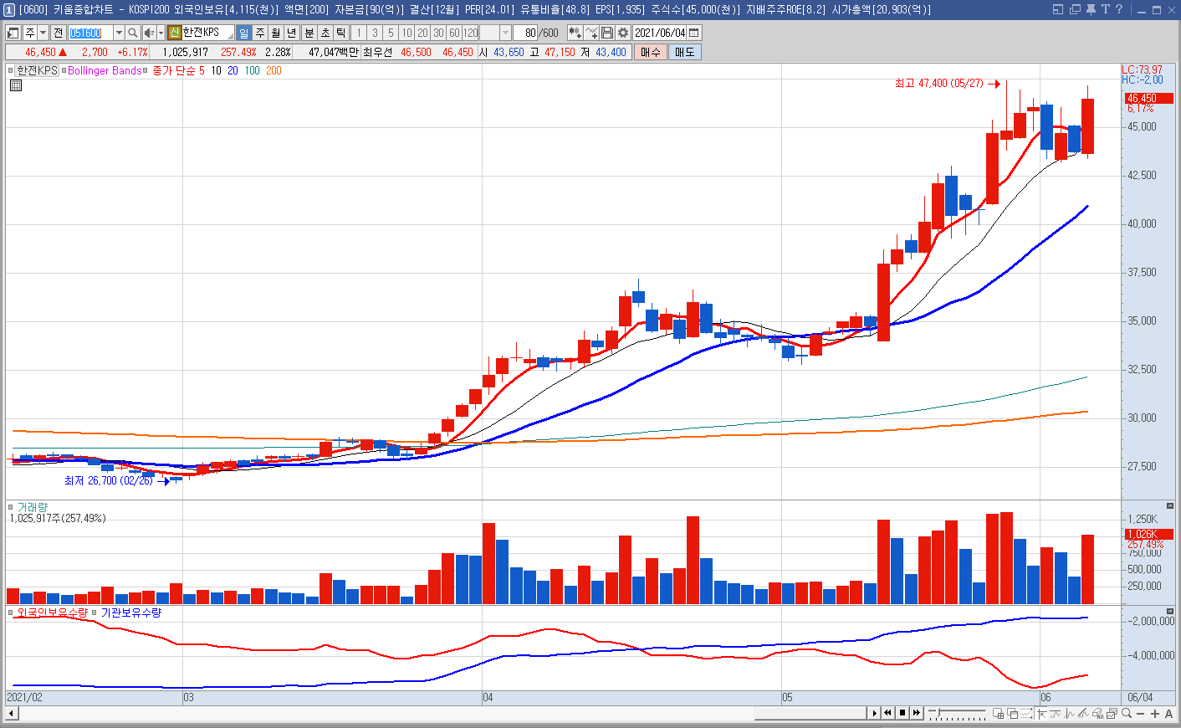Click the rewind double-arrow button
The height and width of the screenshot is (728, 1181).
887,713
